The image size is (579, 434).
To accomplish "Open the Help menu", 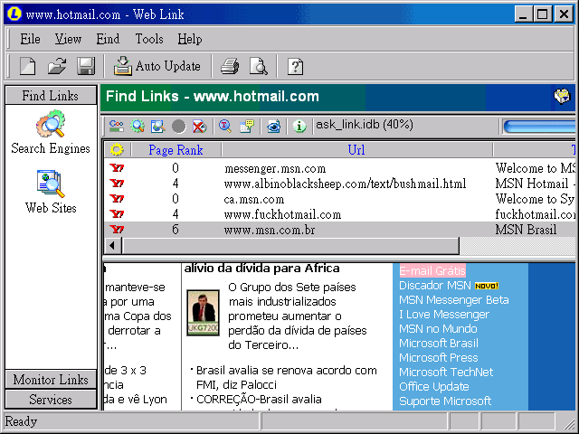I will pyautogui.click(x=190, y=39).
